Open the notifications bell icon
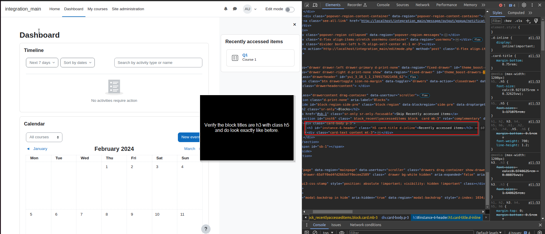Image resolution: width=545 pixels, height=234 pixels. pos(226,9)
